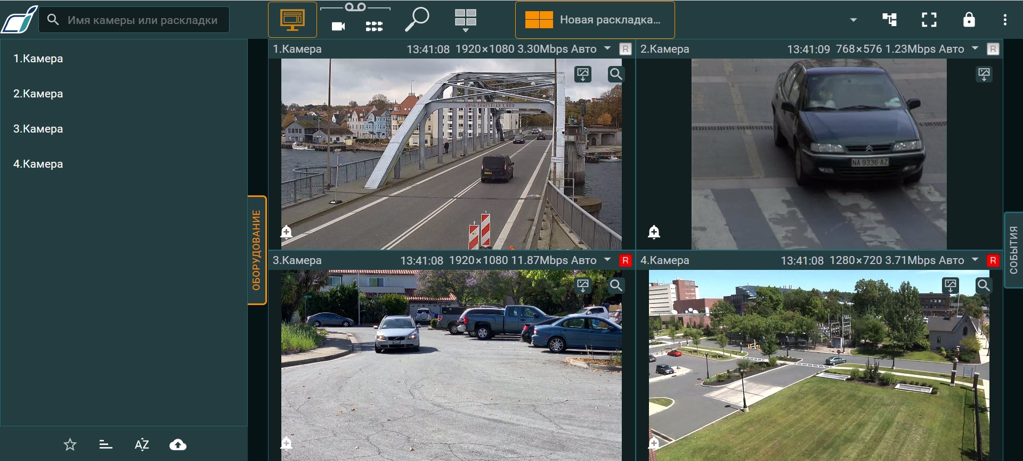Click the lock interface icon

[969, 20]
